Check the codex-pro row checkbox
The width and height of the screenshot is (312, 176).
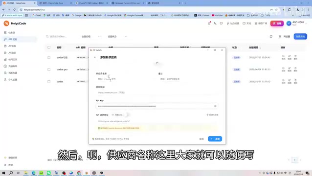49,69
